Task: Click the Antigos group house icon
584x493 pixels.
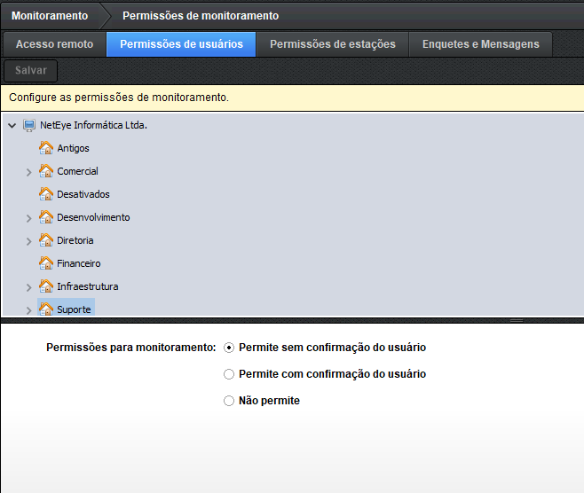Action: [47, 148]
